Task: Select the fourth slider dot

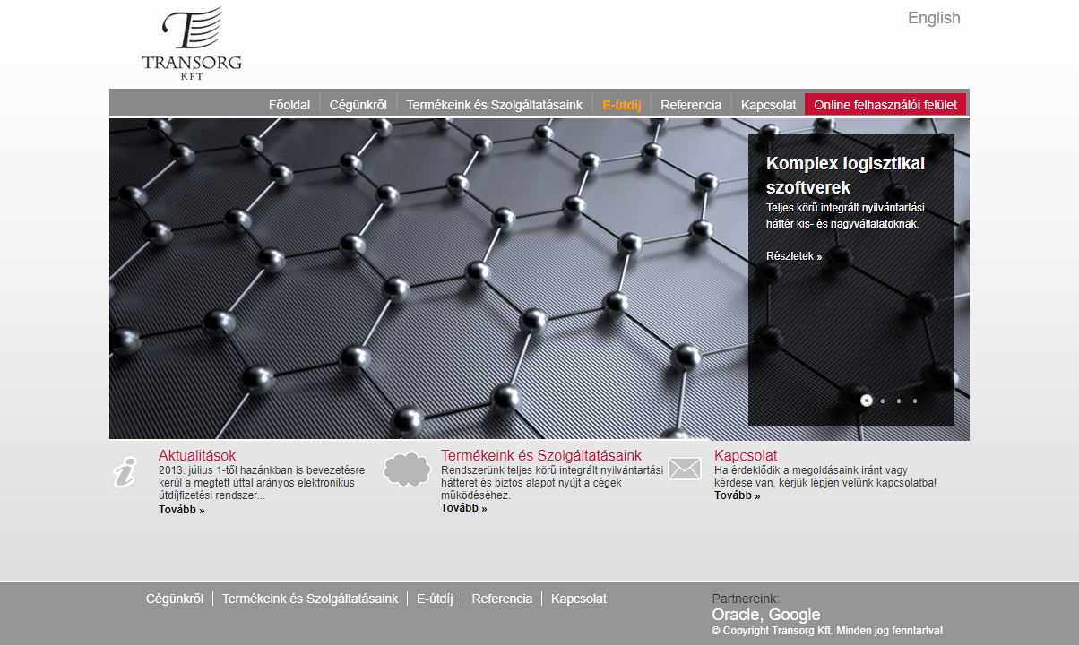Action: pos(915,401)
